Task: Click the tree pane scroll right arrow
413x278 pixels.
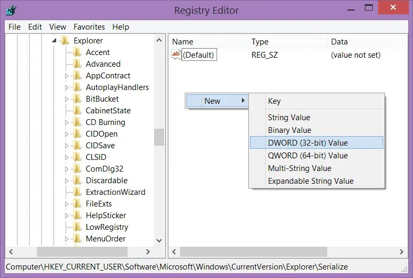Action: pos(148,252)
